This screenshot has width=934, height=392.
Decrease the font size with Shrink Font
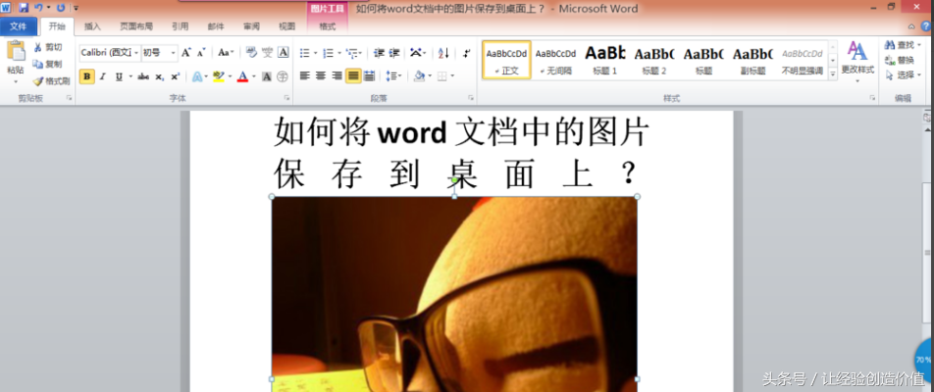[x=201, y=53]
